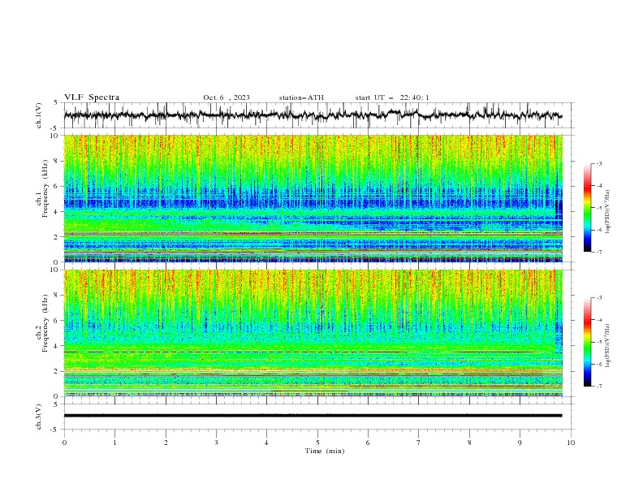Screen dimensions: 643x497
Task: Click the ch.2 "Frequency (kHz)" axis label
Action: coord(45,323)
